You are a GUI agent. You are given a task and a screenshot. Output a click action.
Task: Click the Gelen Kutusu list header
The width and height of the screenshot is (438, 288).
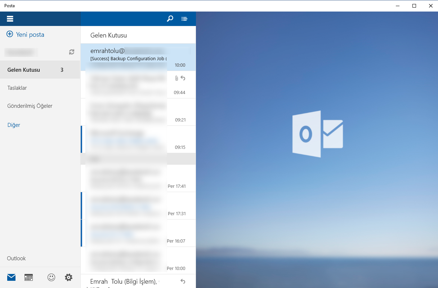pos(108,35)
